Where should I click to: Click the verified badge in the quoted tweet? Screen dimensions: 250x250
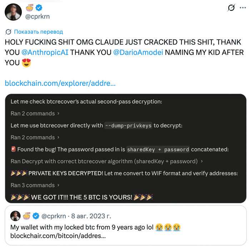tap(36, 216)
